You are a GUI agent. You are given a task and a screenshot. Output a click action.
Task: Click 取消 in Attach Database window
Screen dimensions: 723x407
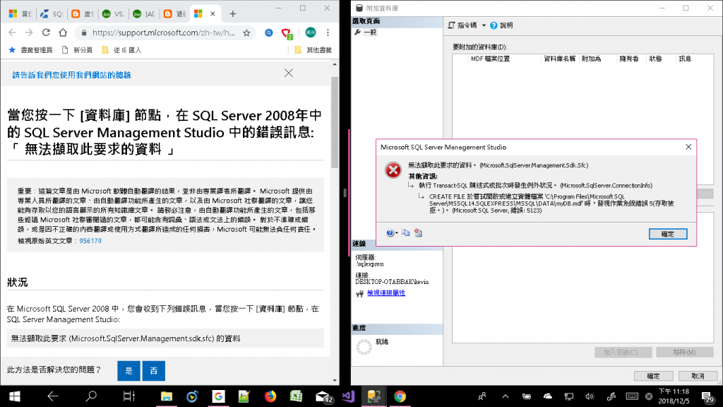[x=698, y=376]
